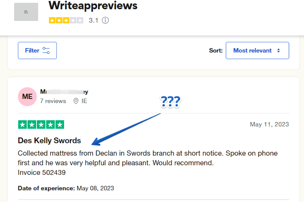Viewport: 304px width, 202px height.
Task: Click the sort dropdown up-down arrows
Action: [279, 50]
